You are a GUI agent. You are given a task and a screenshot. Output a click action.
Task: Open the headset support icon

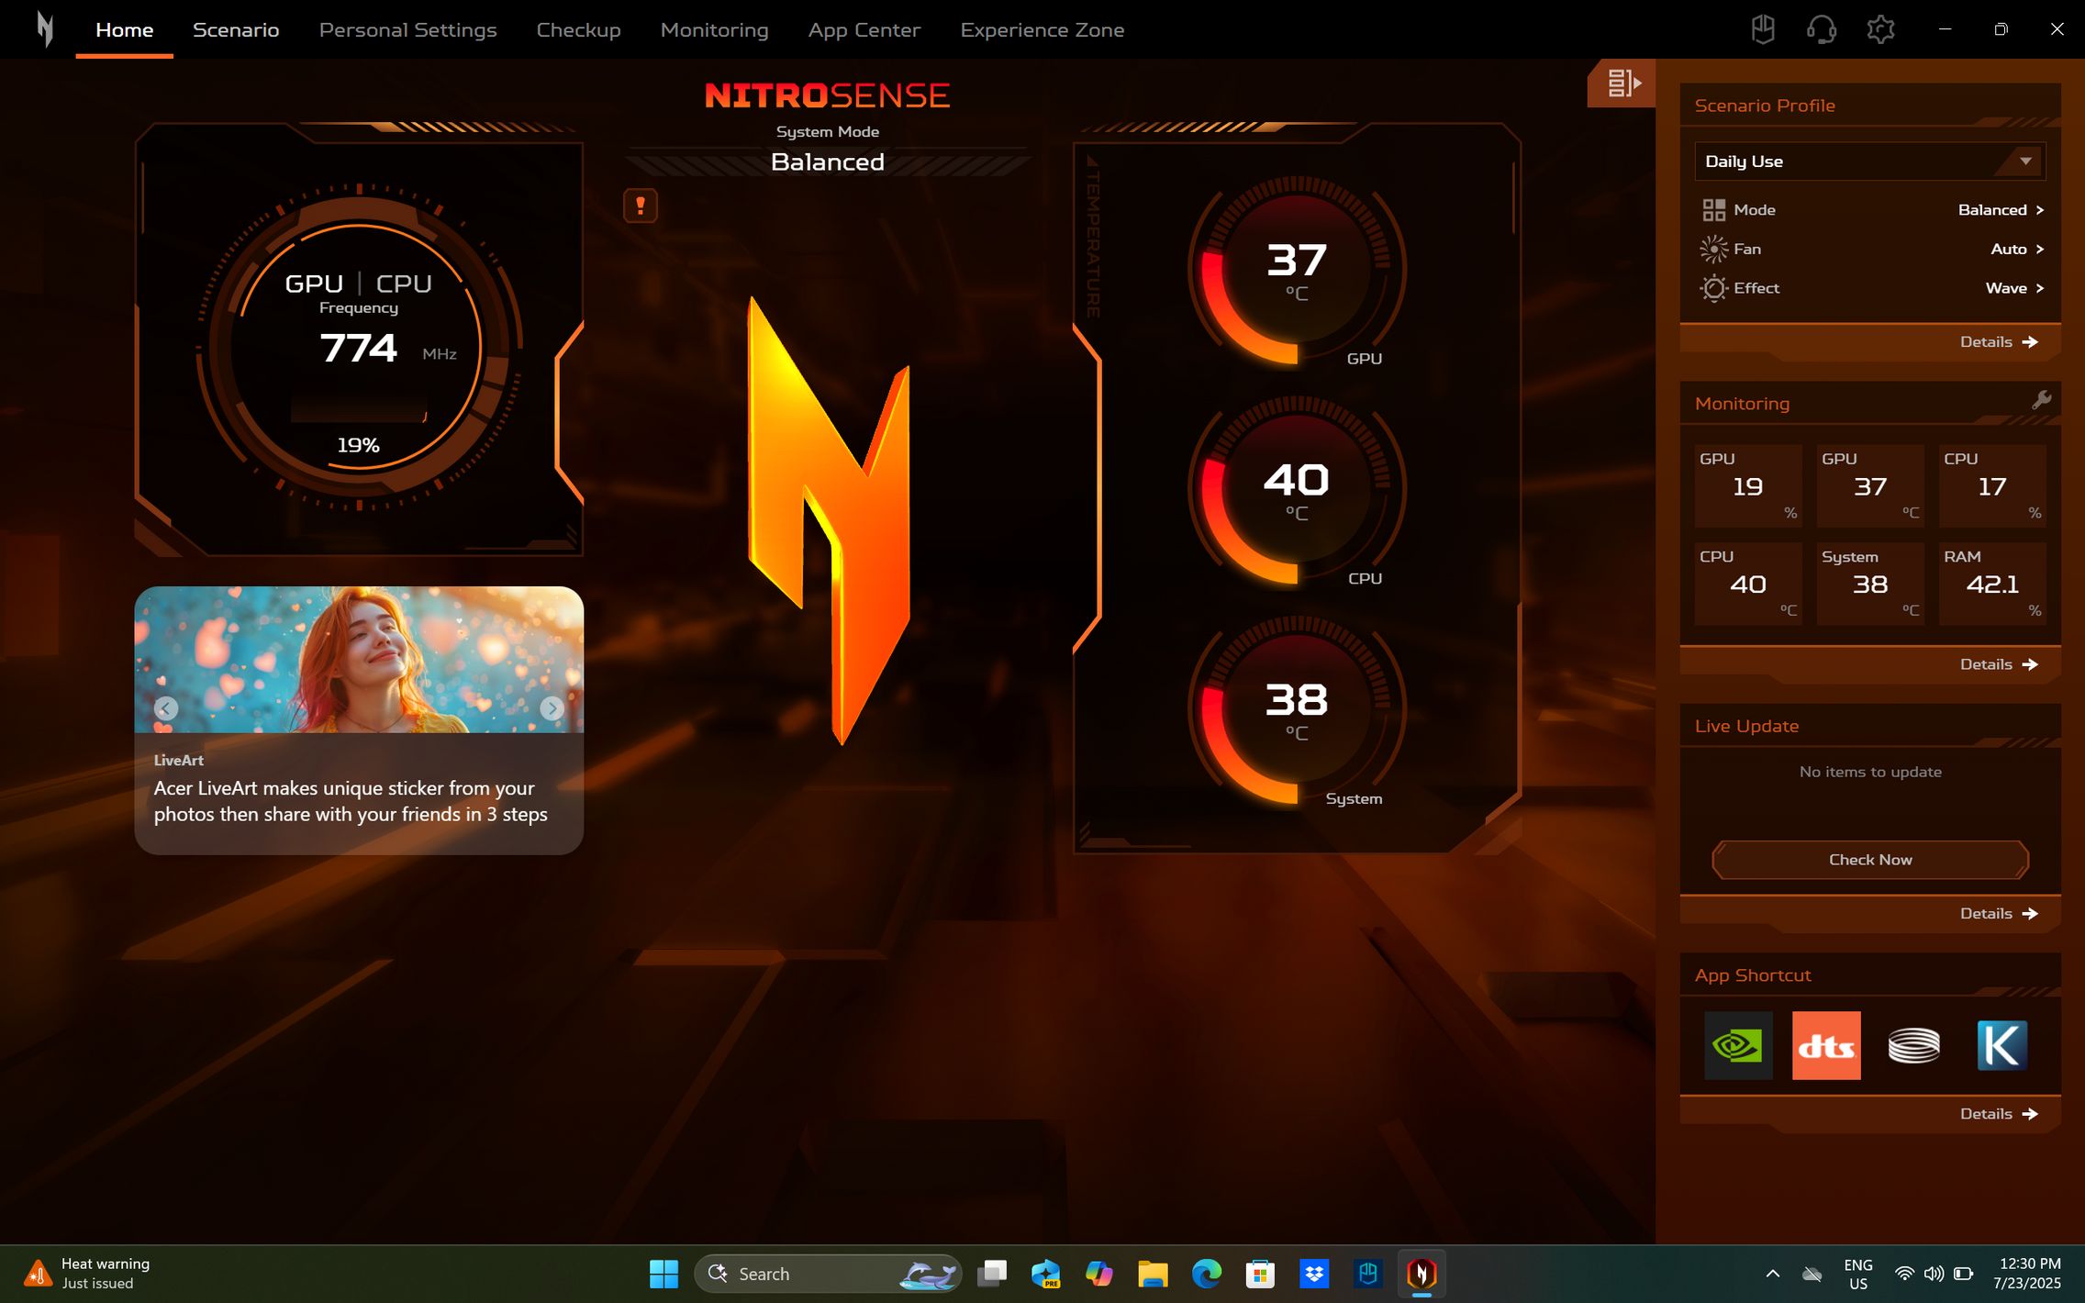(1821, 29)
